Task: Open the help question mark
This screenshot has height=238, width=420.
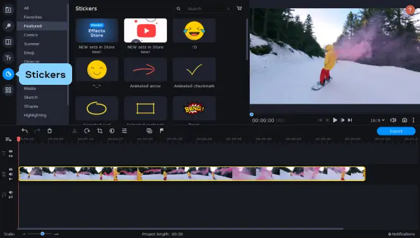Action: tap(410, 10)
